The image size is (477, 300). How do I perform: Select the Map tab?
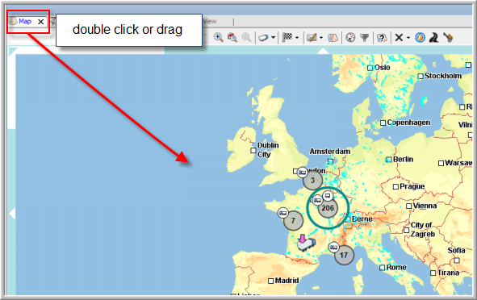pyautogui.click(x=25, y=21)
